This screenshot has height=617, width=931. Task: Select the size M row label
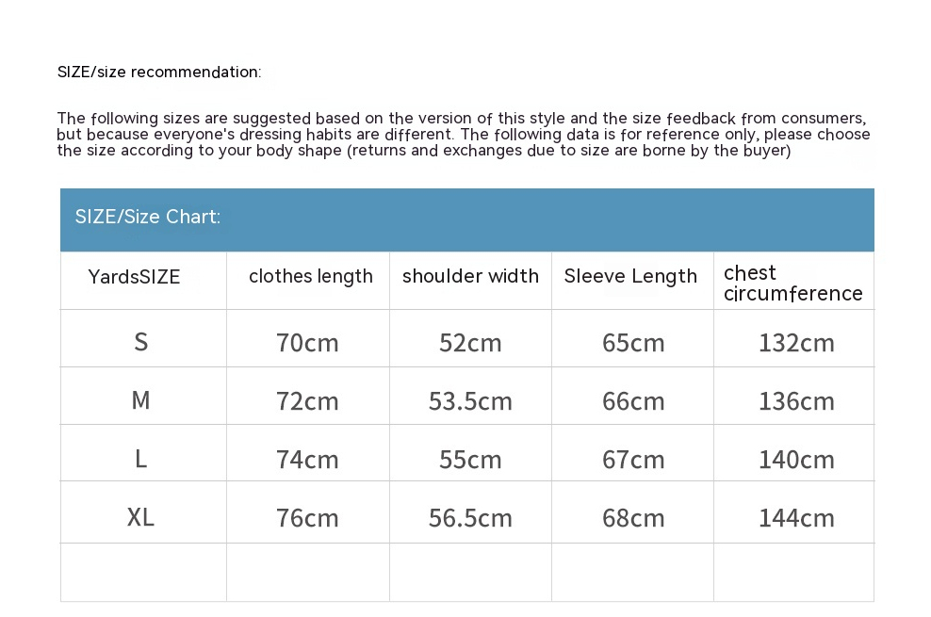[x=141, y=400]
